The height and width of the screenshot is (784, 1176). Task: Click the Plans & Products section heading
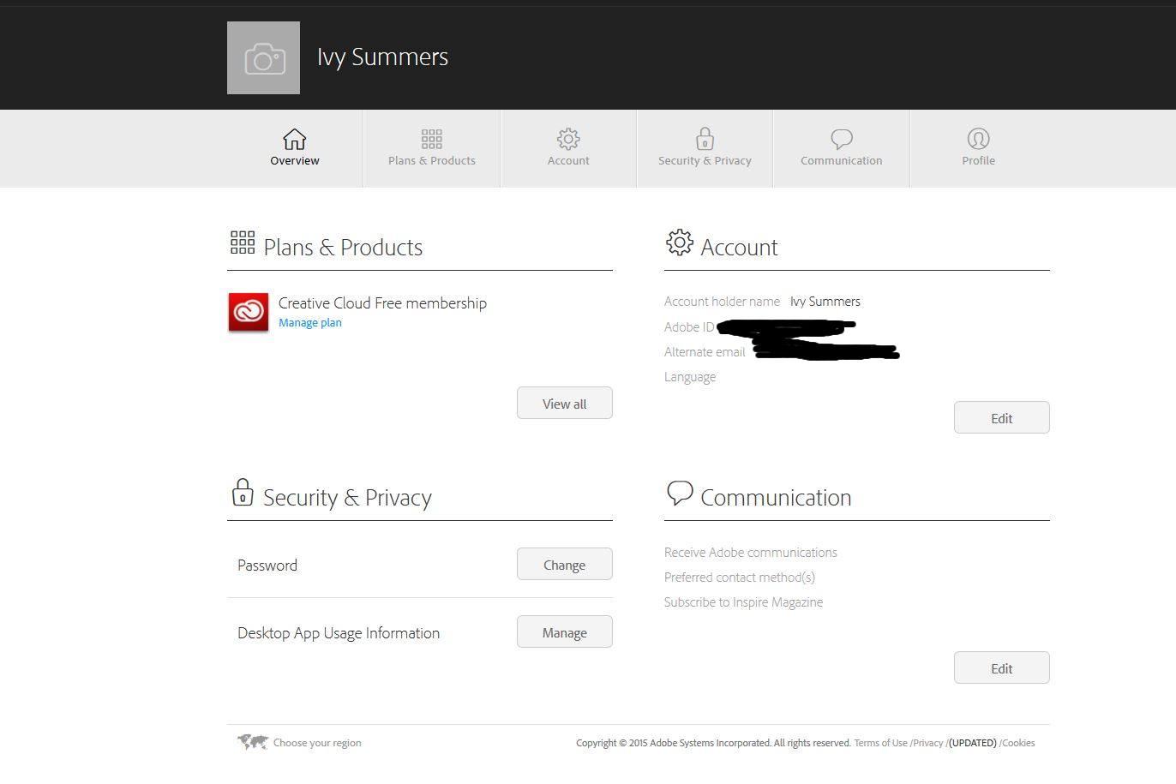pos(343,248)
